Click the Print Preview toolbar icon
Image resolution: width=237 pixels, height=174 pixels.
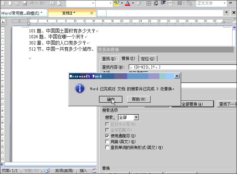point(59,3)
